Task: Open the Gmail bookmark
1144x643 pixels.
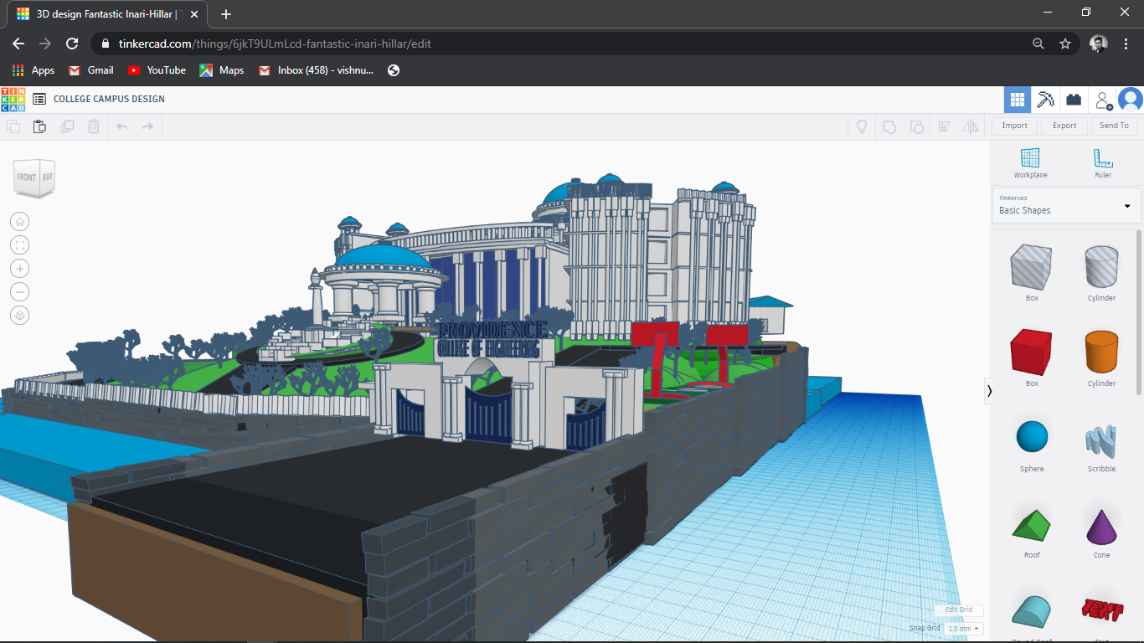Action: (x=91, y=70)
